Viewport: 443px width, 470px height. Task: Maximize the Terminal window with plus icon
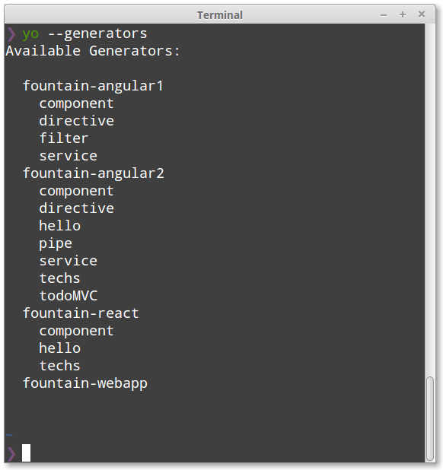(403, 14)
